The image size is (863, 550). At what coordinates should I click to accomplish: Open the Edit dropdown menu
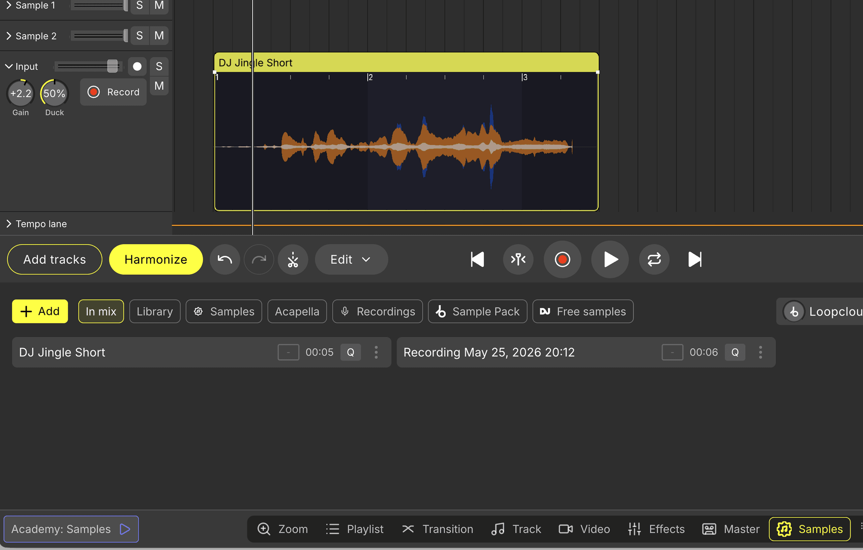[351, 259]
